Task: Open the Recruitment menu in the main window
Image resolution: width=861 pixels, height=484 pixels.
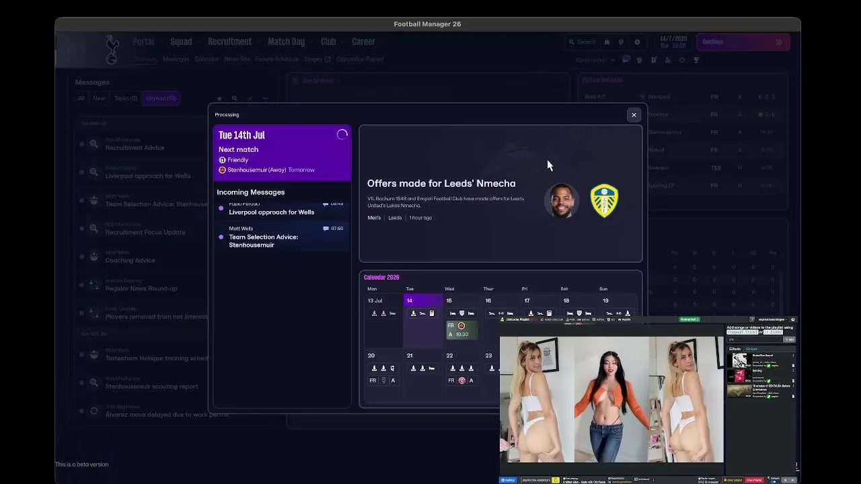Action: (x=229, y=42)
